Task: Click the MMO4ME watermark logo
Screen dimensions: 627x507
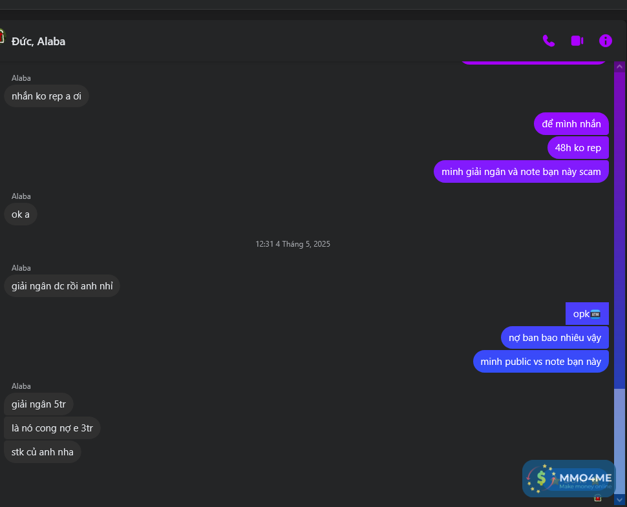Action: 569,479
